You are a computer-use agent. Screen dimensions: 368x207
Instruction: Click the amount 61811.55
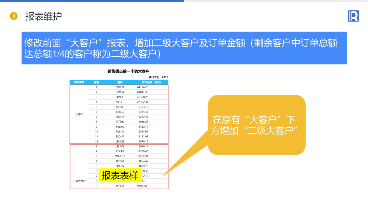143,92
